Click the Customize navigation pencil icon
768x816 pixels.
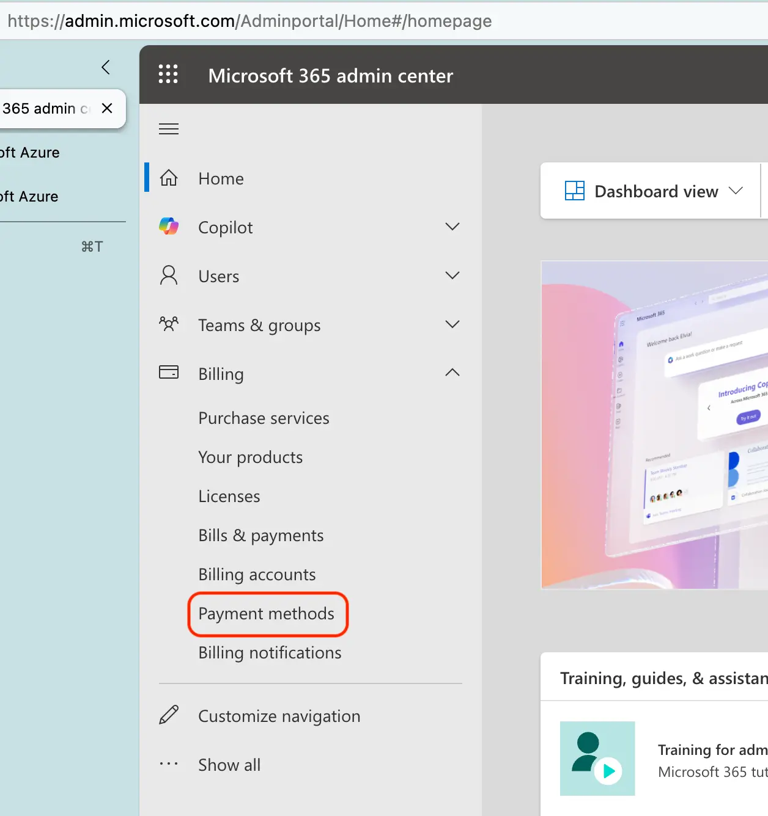click(x=169, y=715)
